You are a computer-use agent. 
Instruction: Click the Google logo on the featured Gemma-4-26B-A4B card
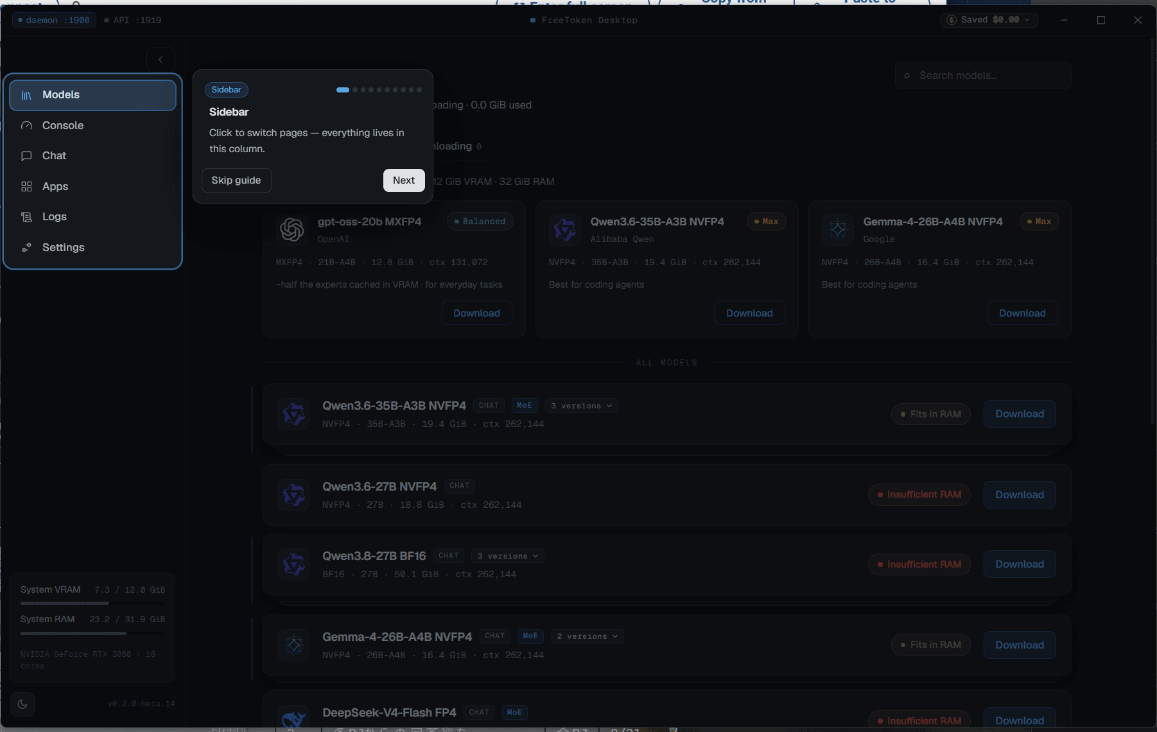pos(838,229)
